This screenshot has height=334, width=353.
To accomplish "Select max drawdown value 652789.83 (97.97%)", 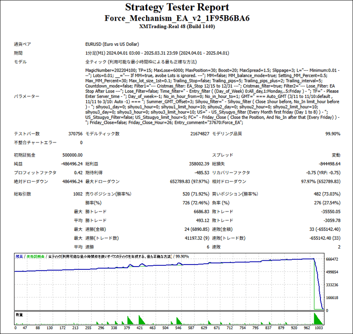I will 189,182.
